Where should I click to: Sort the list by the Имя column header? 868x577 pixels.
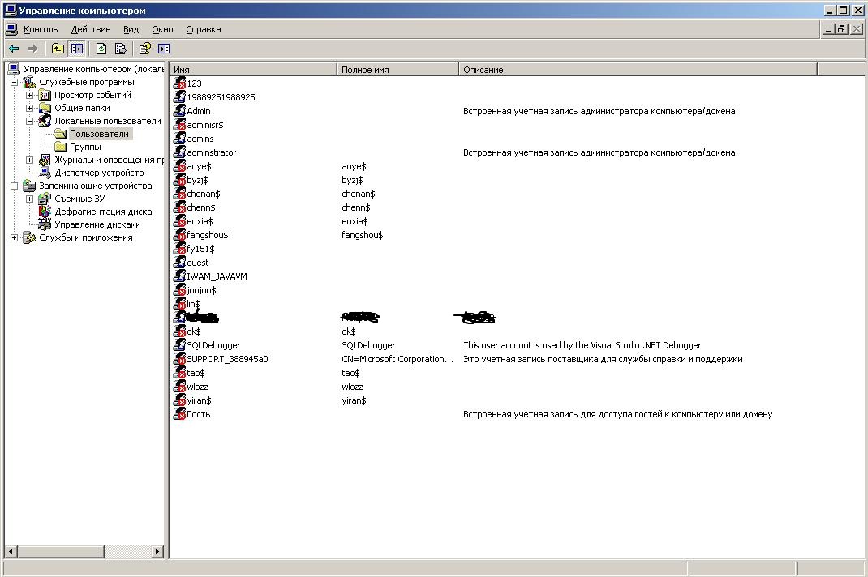252,70
